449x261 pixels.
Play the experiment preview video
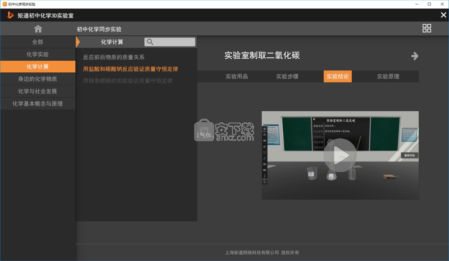click(x=340, y=155)
